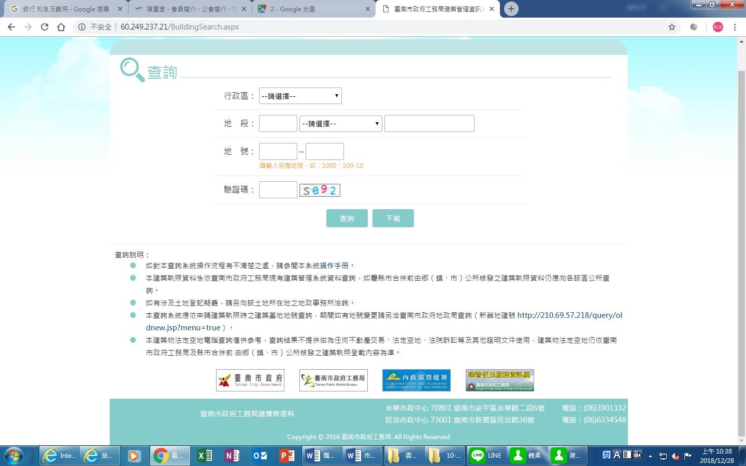
Task: Click the 下載 button
Action: [393, 218]
